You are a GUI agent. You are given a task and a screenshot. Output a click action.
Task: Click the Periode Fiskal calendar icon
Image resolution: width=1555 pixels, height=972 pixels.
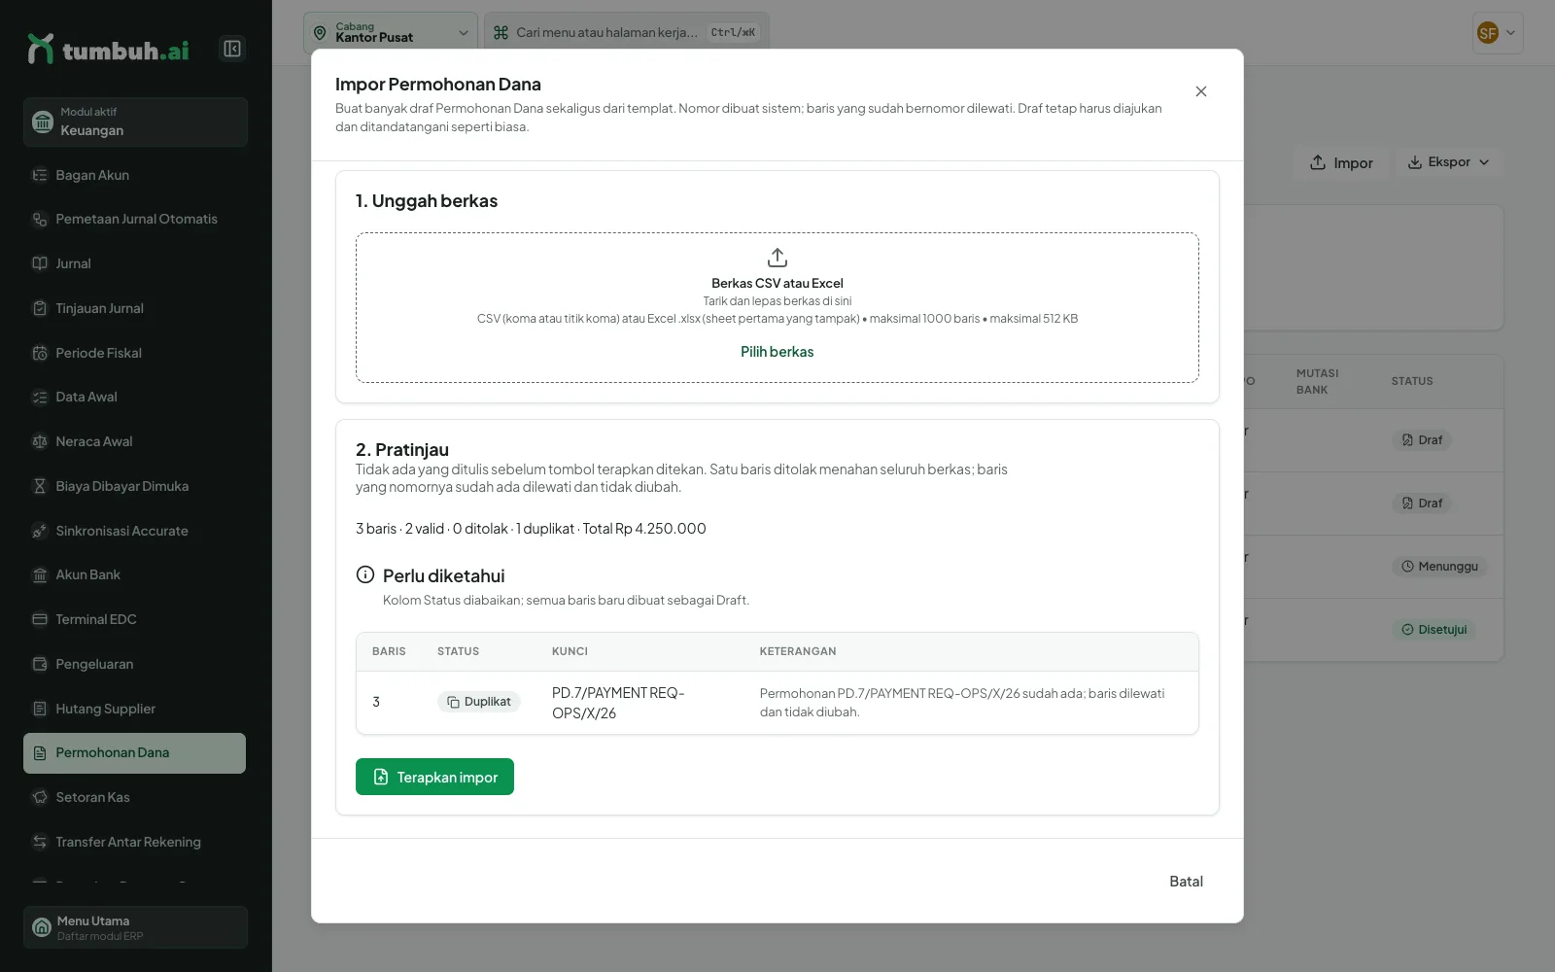pyautogui.click(x=40, y=353)
